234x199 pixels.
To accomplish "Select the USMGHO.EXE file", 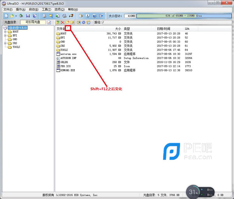I will tap(67, 70).
